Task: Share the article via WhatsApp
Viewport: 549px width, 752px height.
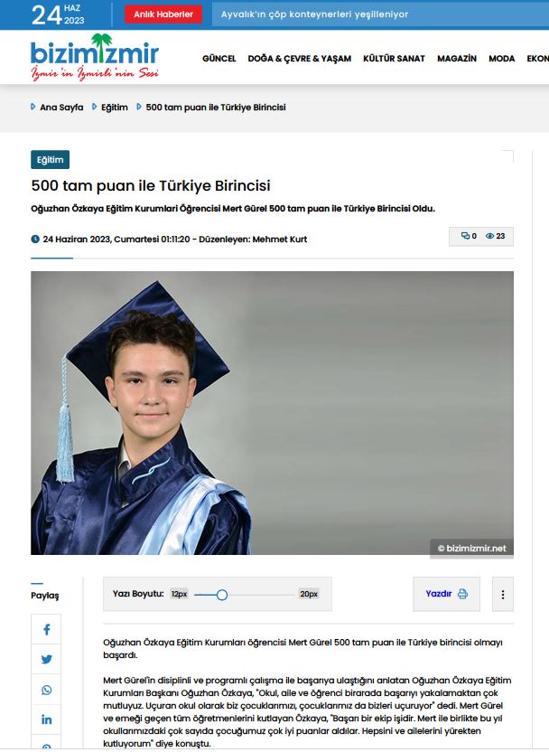Action: (46, 690)
